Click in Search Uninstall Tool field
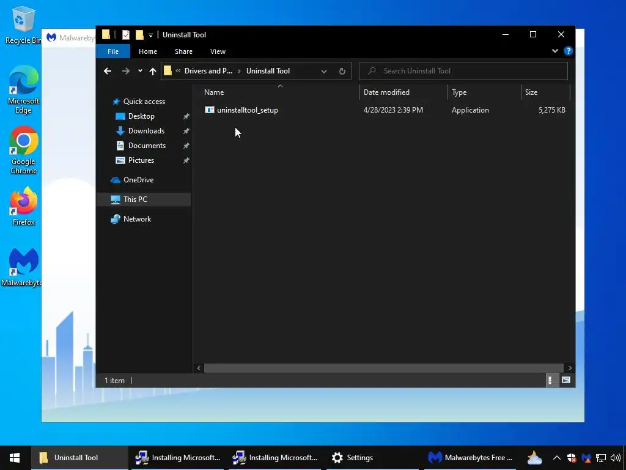Screen dimensions: 626x470 coord(463,71)
